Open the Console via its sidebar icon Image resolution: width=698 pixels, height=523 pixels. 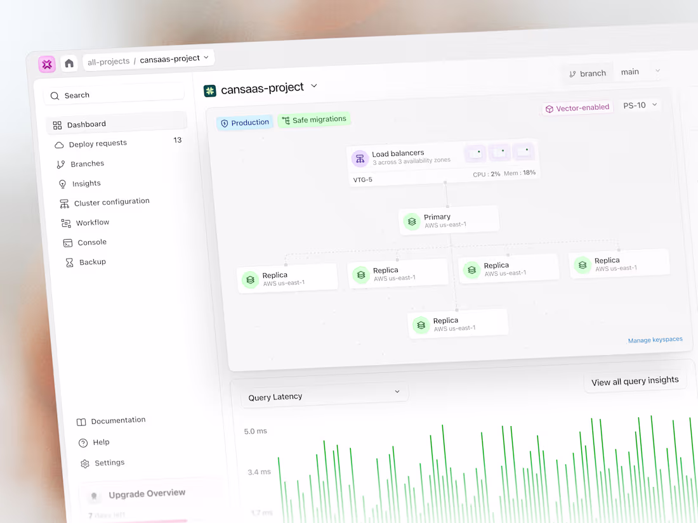point(67,242)
